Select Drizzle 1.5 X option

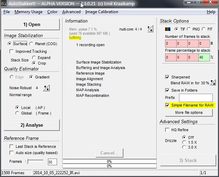(184, 142)
